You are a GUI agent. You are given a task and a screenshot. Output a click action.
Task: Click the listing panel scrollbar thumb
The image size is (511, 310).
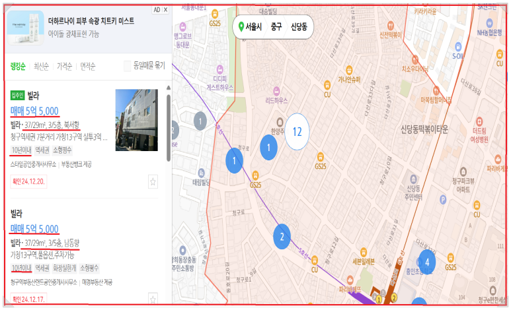[x=169, y=127]
